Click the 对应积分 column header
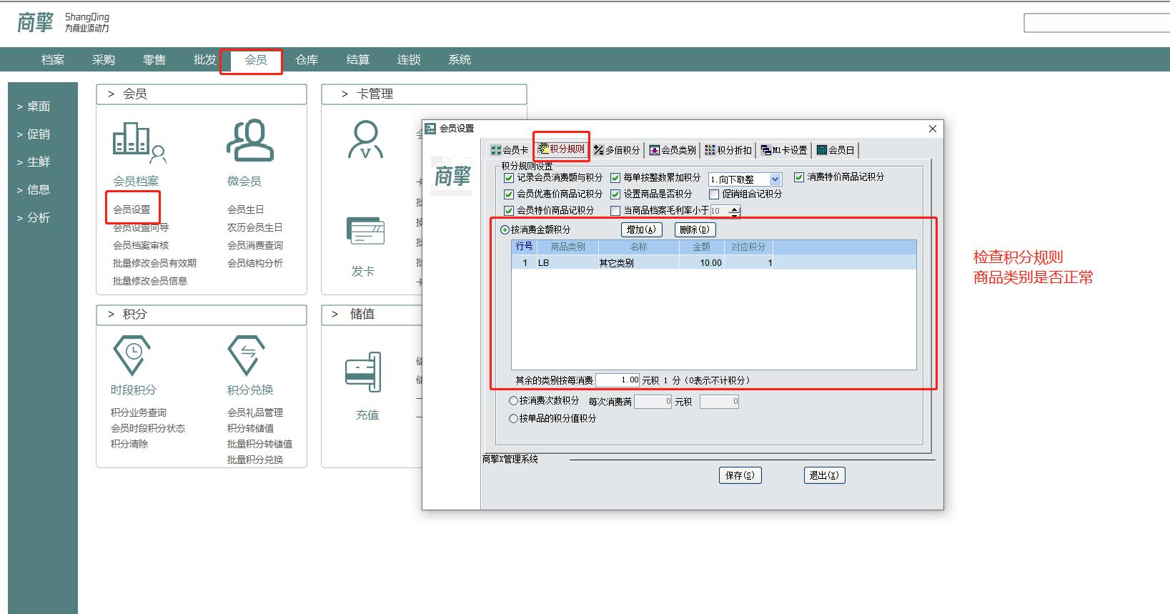Viewport: 1170px width, 614px height. (x=748, y=247)
